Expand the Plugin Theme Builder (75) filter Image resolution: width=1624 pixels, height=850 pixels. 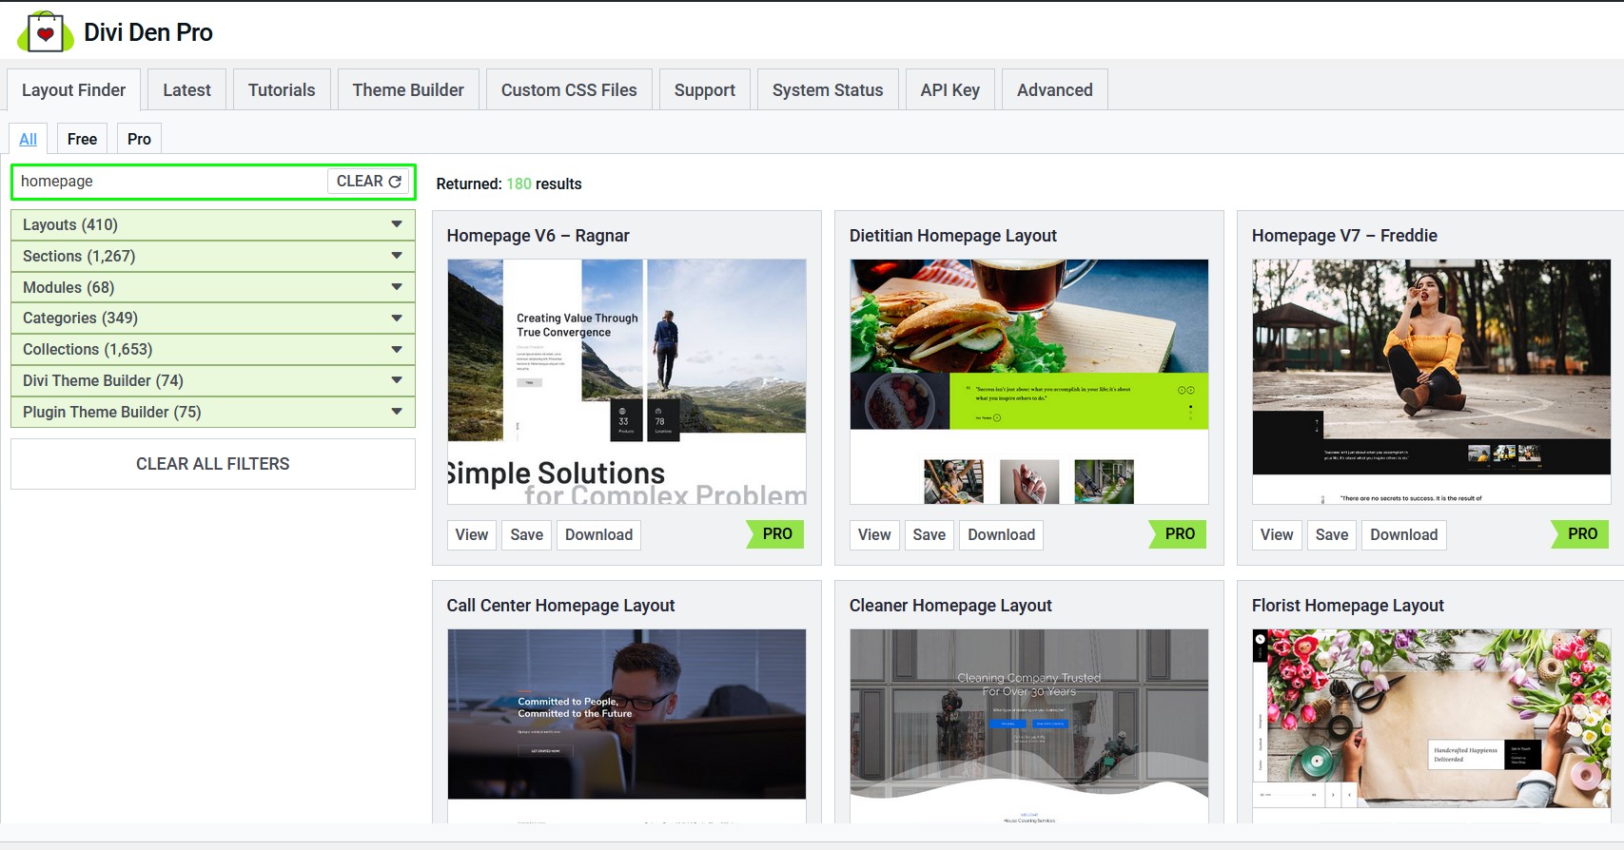pyautogui.click(x=213, y=412)
